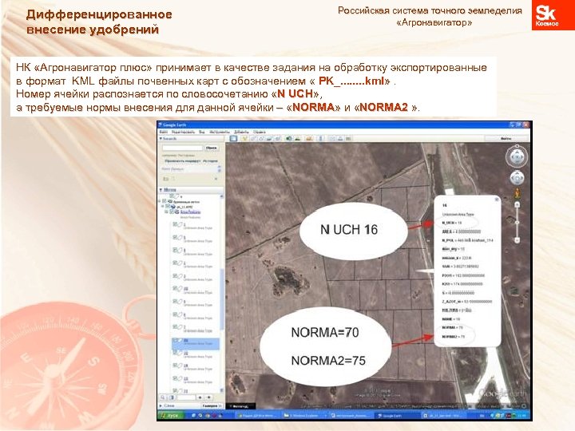The width and height of the screenshot is (575, 431).
Task: Close search results with the small x
Action: [x=216, y=179]
